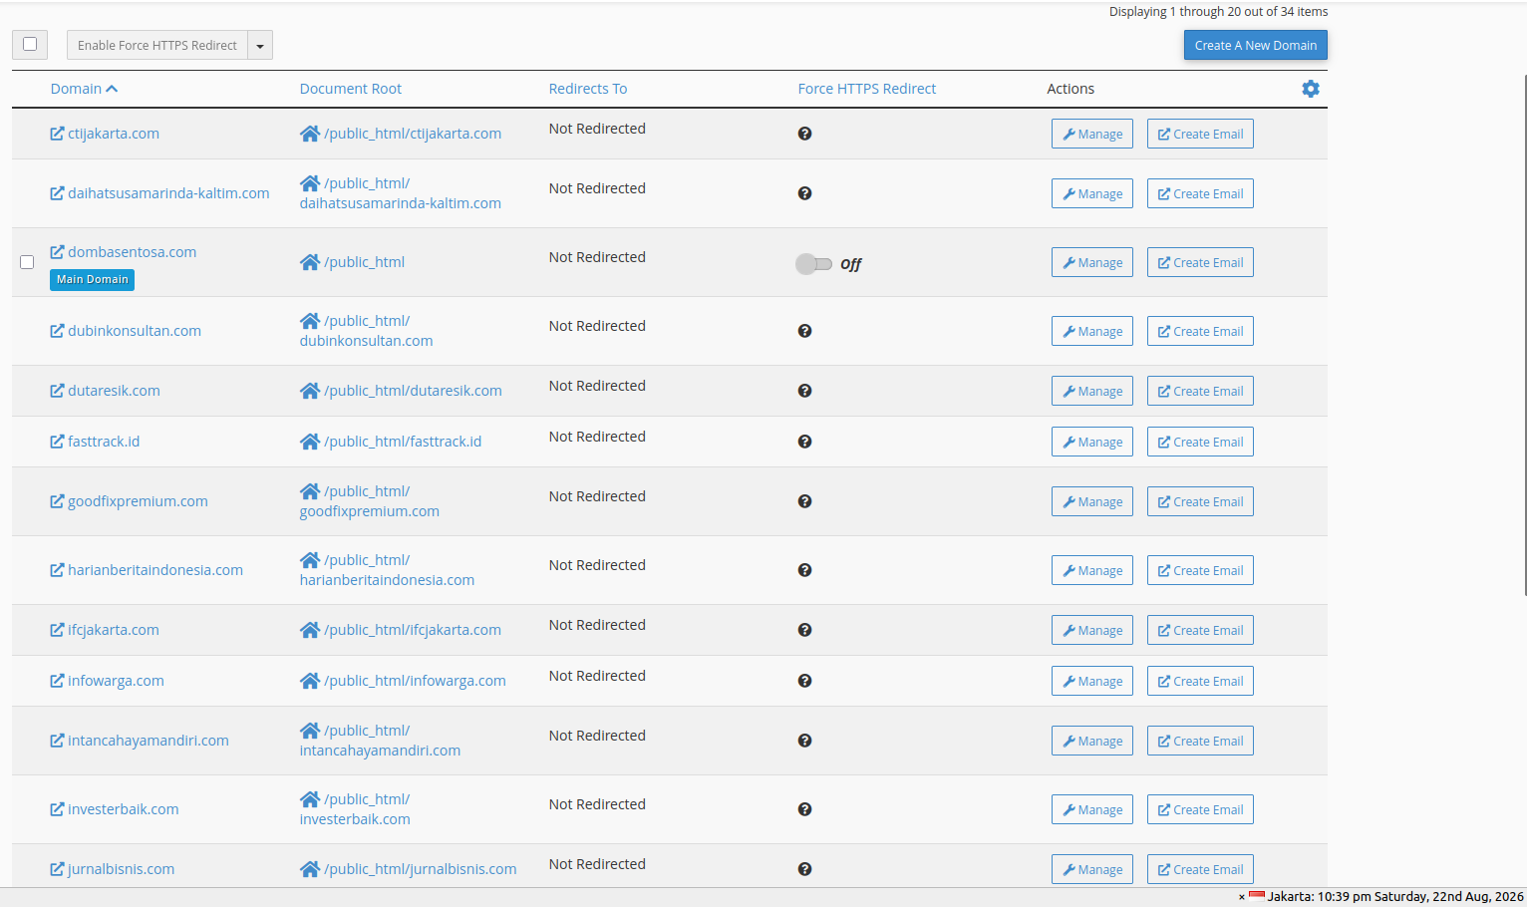Create Email for investerbaik.com

(1200, 809)
